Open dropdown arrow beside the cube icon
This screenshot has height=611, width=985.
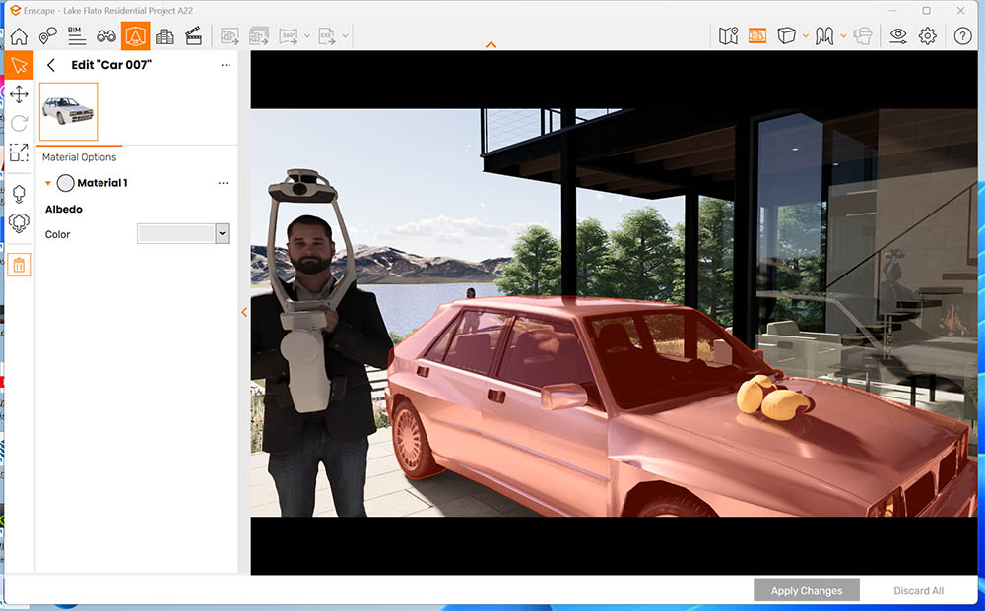point(806,36)
